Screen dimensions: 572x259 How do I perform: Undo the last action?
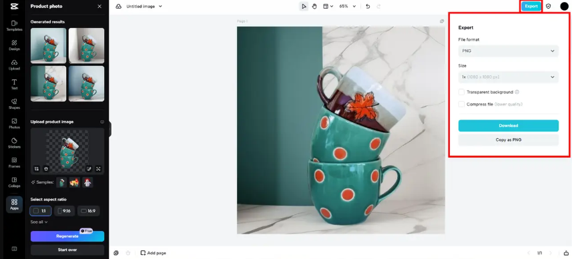(x=368, y=6)
